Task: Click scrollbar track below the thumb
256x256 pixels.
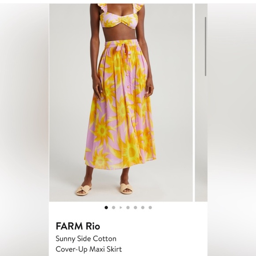Action: point(205,139)
